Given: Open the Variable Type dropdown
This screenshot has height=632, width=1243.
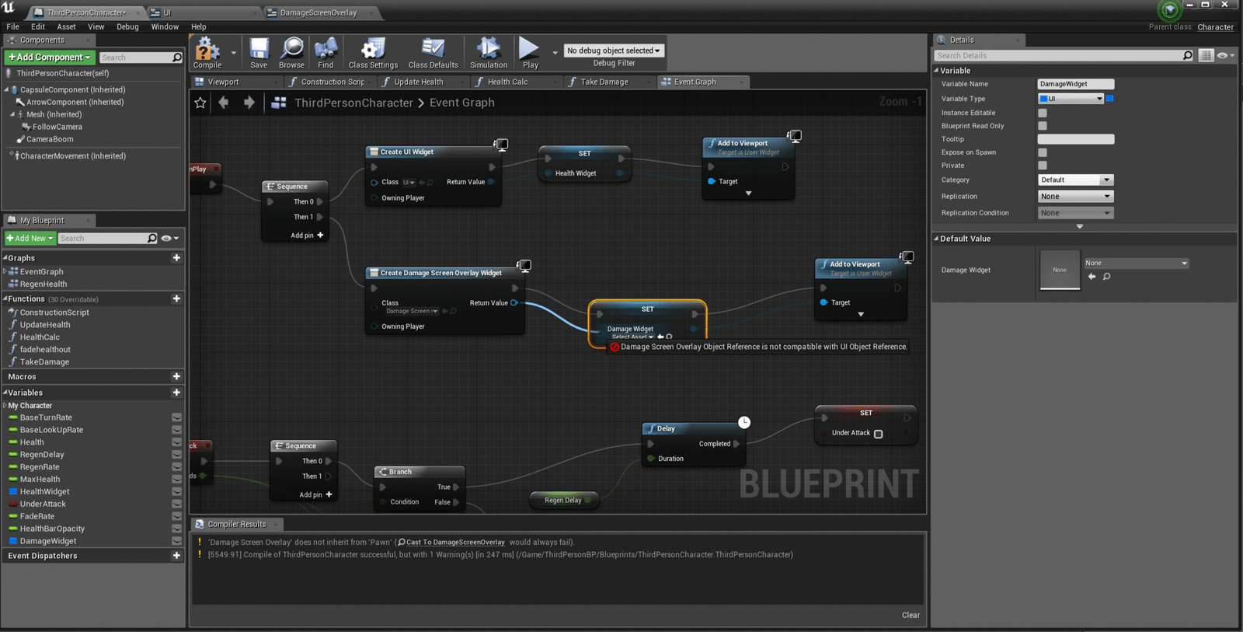Looking at the screenshot, I should click(1071, 99).
